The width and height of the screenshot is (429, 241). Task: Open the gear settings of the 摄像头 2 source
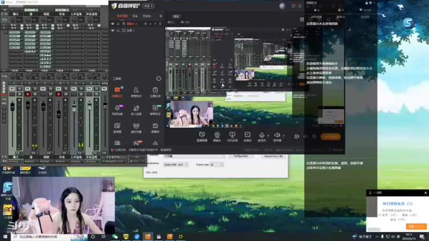145,24
